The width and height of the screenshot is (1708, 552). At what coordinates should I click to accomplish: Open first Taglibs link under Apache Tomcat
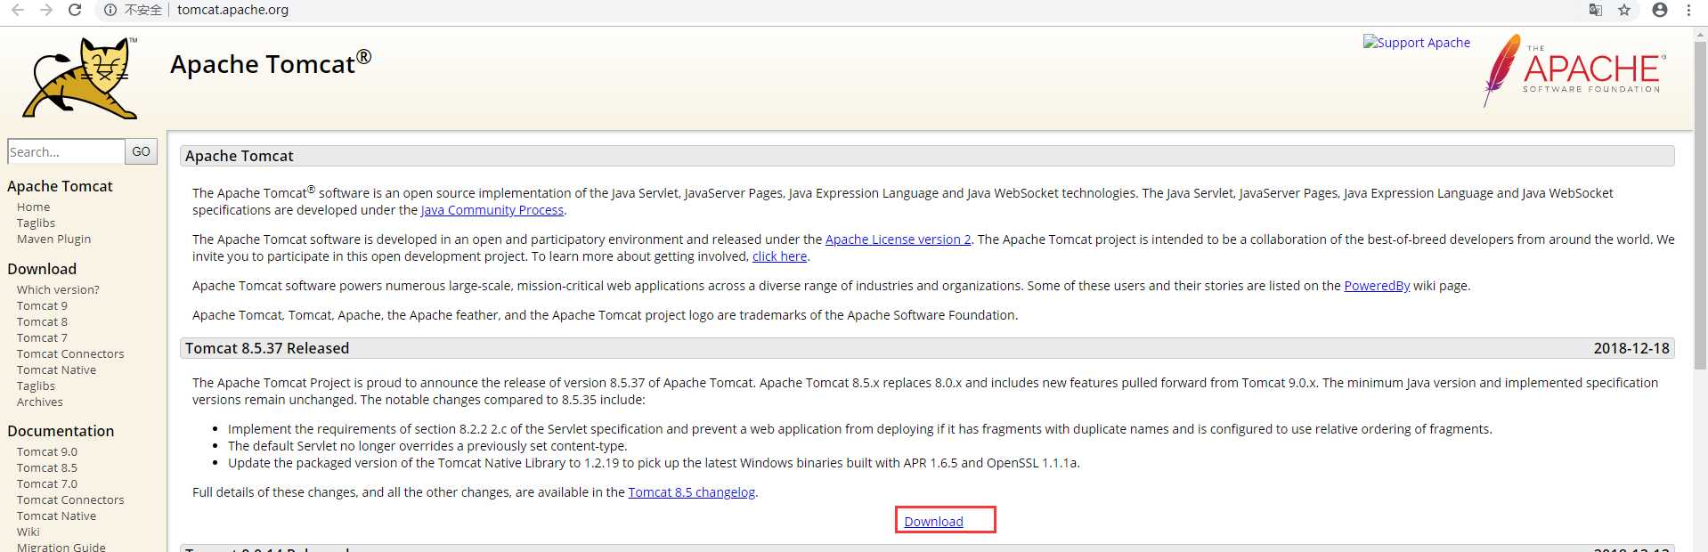coord(36,223)
